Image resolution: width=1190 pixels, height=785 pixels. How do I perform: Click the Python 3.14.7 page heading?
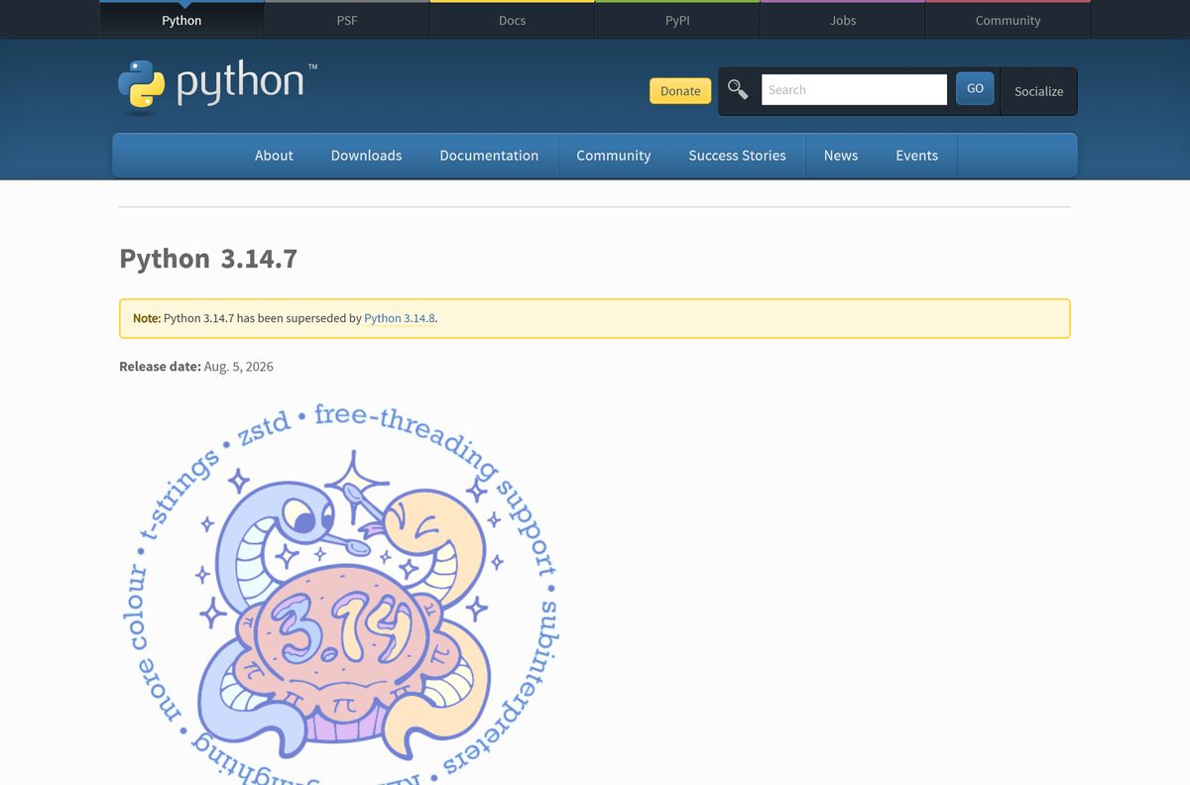pos(208,259)
